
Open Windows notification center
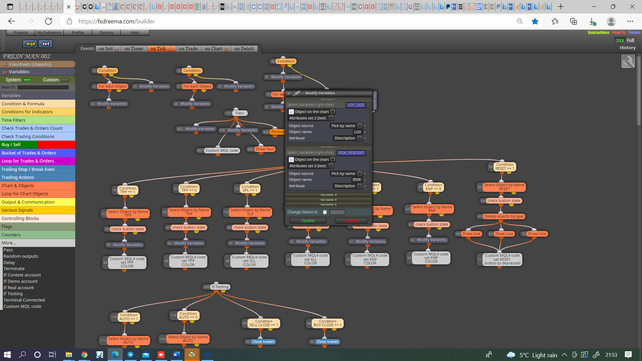pyautogui.click(x=628, y=355)
